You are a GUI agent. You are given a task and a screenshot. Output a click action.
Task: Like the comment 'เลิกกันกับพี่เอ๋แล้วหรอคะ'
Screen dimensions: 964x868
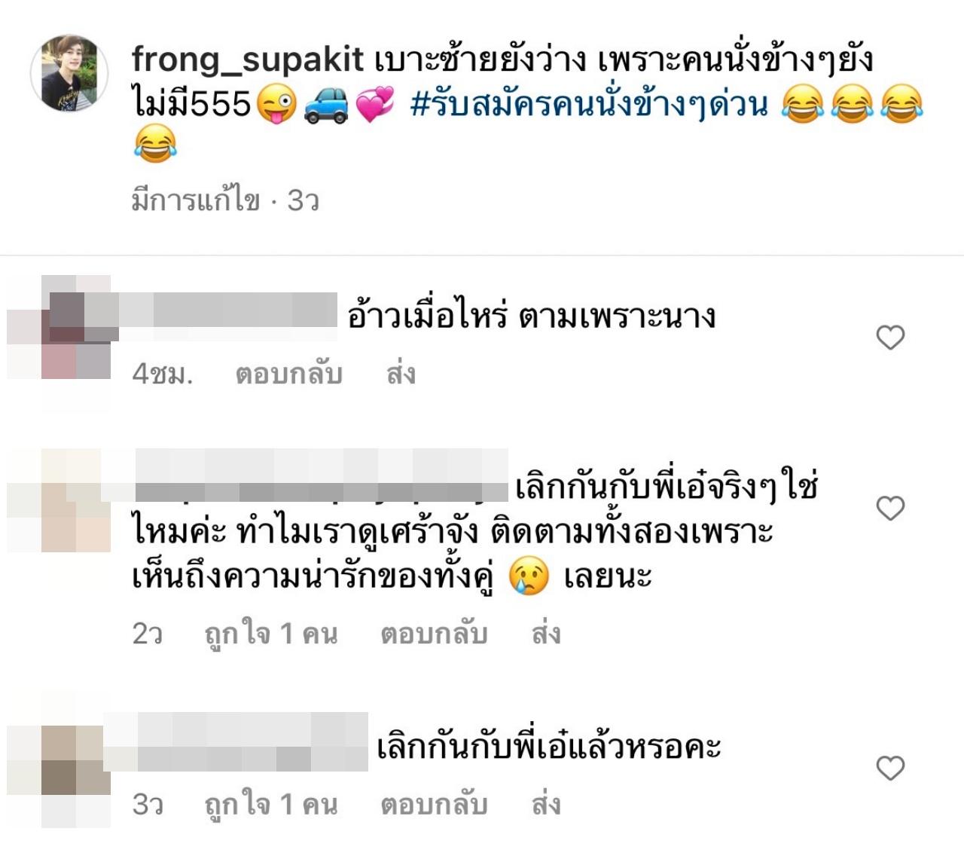click(x=890, y=769)
